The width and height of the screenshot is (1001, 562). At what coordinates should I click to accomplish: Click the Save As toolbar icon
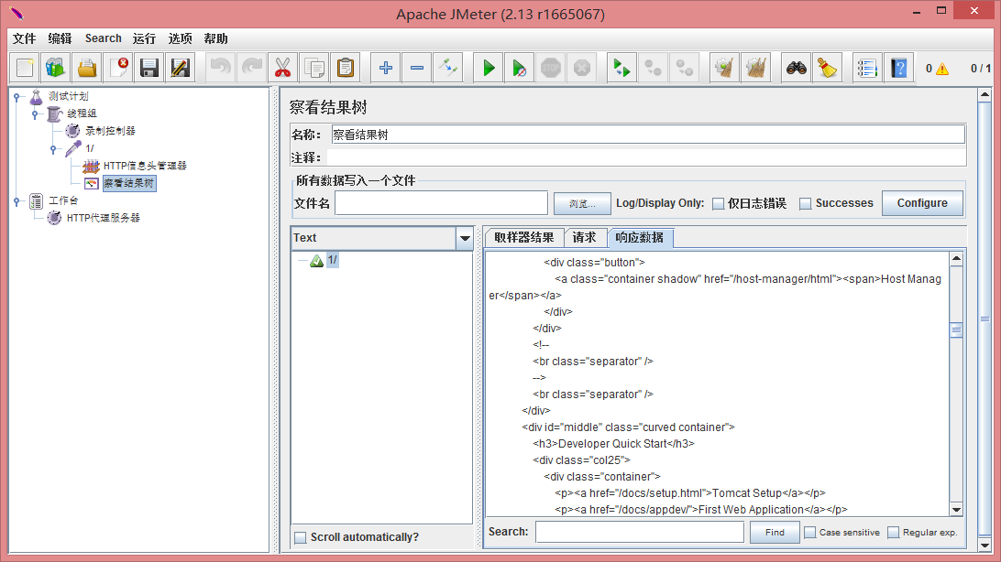click(x=181, y=68)
